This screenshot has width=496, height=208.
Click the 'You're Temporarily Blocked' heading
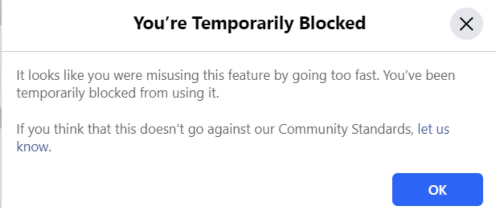[x=249, y=23]
